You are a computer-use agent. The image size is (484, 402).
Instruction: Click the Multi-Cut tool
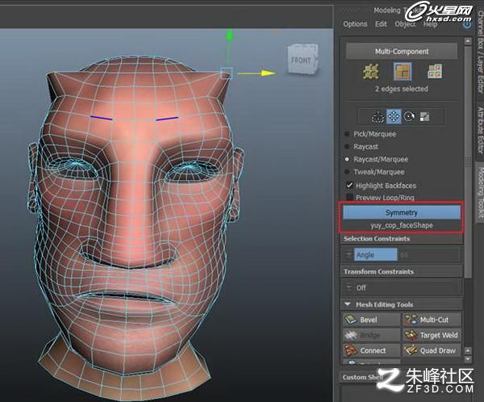click(432, 320)
